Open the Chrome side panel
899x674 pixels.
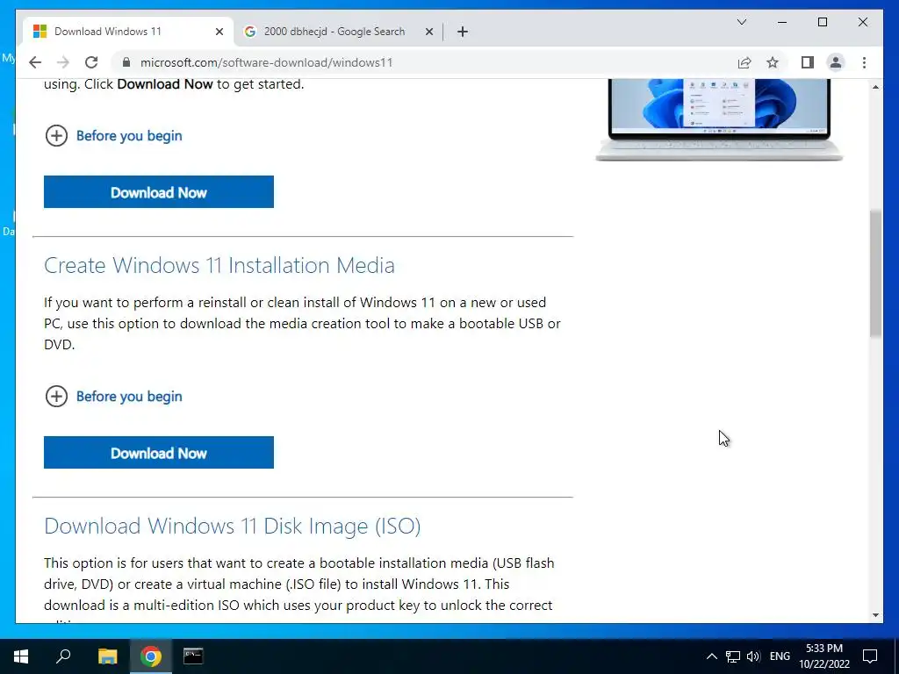tap(808, 62)
